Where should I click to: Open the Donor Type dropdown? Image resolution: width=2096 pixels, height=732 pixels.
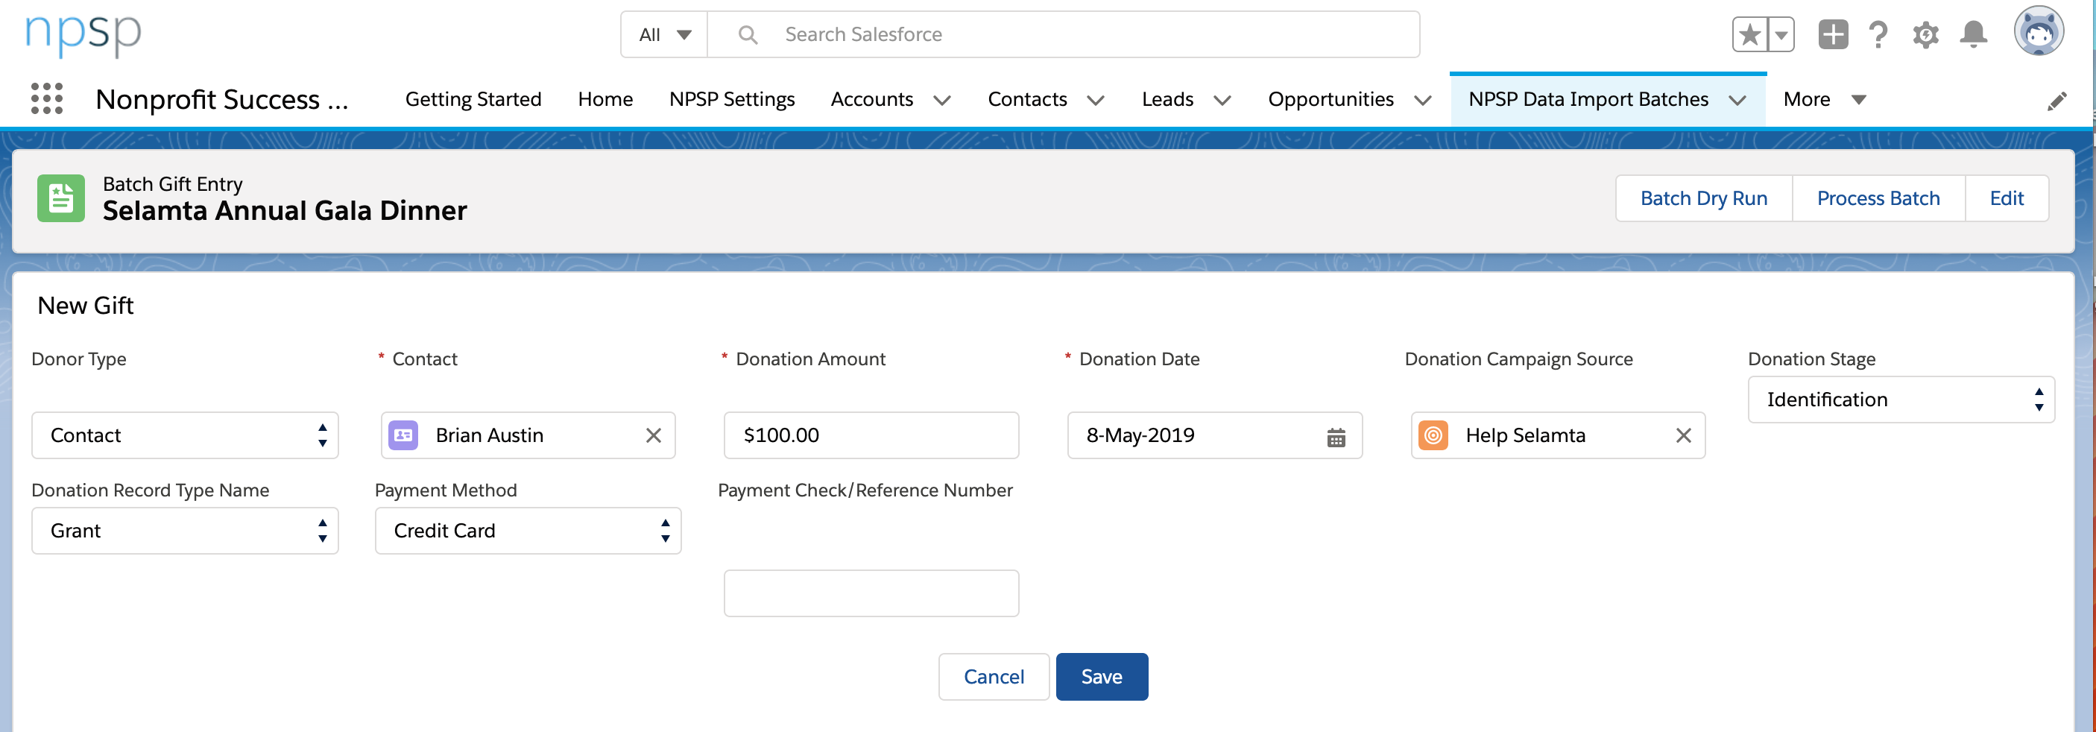pyautogui.click(x=185, y=435)
